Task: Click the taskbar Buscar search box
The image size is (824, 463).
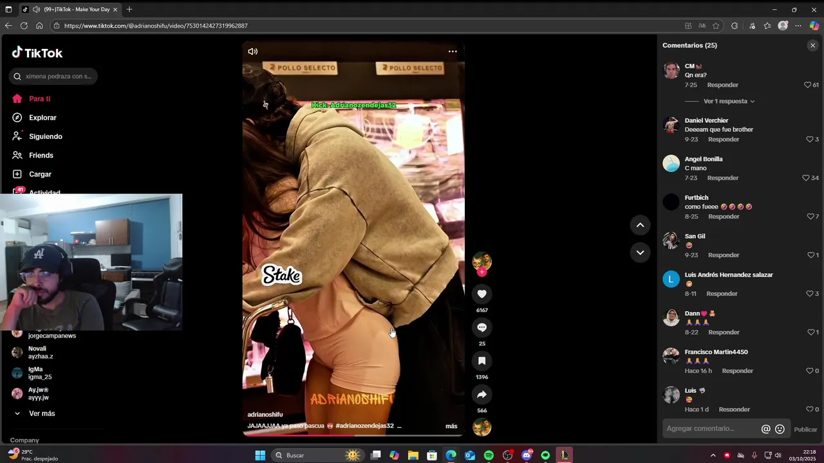Action: point(317,455)
